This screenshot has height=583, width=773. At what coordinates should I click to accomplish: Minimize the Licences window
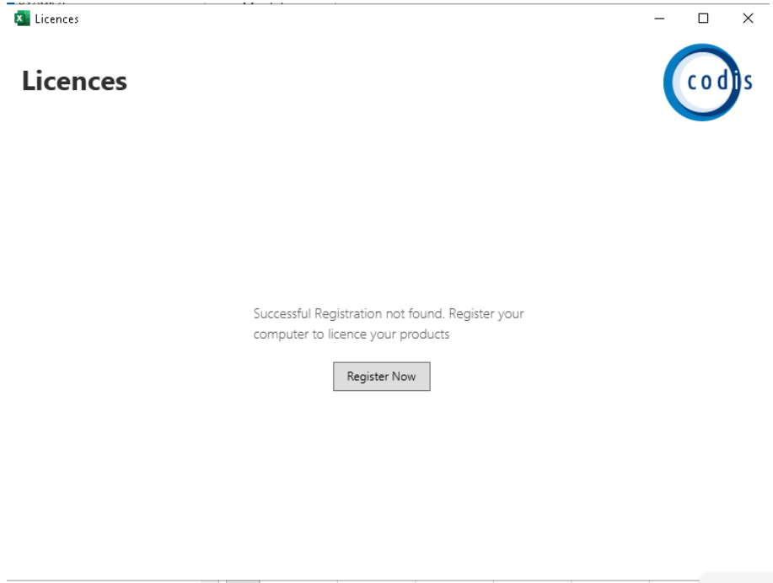659,19
